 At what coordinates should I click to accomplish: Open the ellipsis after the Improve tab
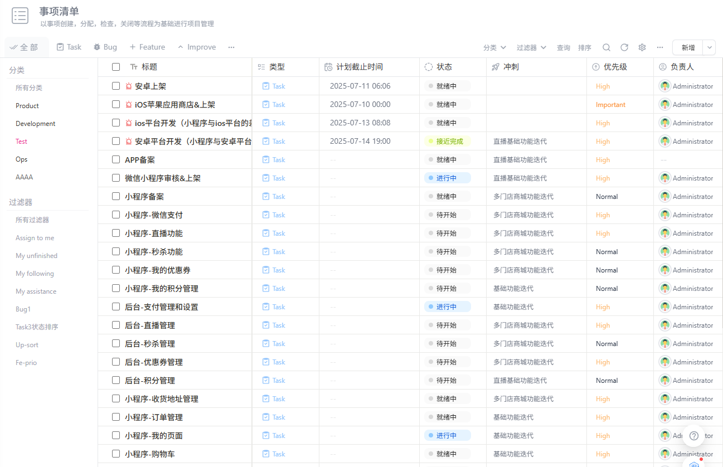pos(231,47)
